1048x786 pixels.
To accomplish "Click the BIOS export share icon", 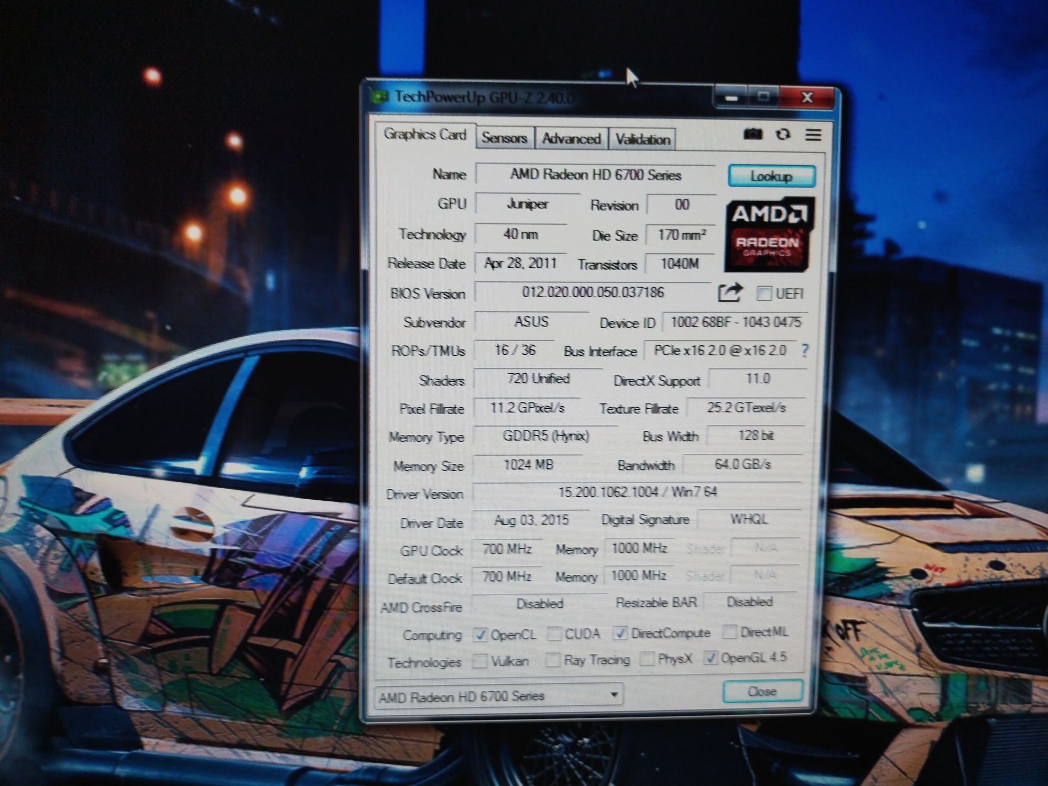I will click(730, 293).
